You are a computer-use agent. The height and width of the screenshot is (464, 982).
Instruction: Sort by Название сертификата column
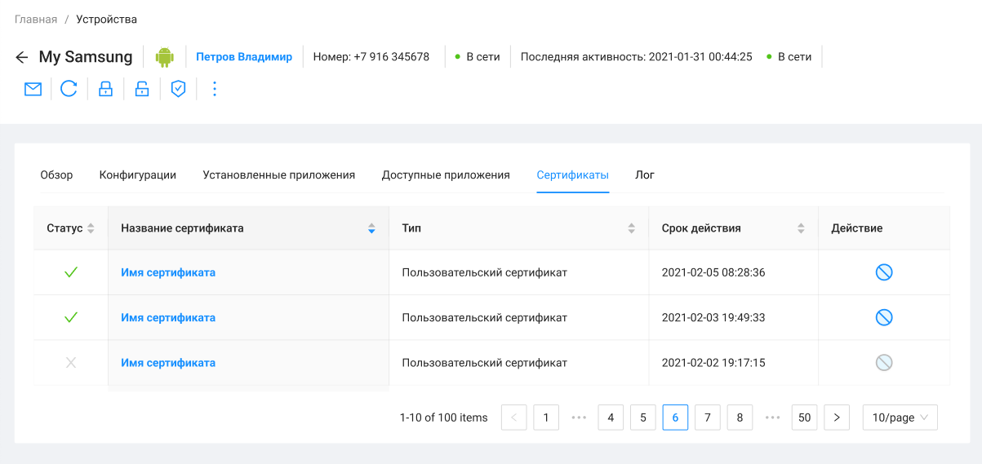371,228
